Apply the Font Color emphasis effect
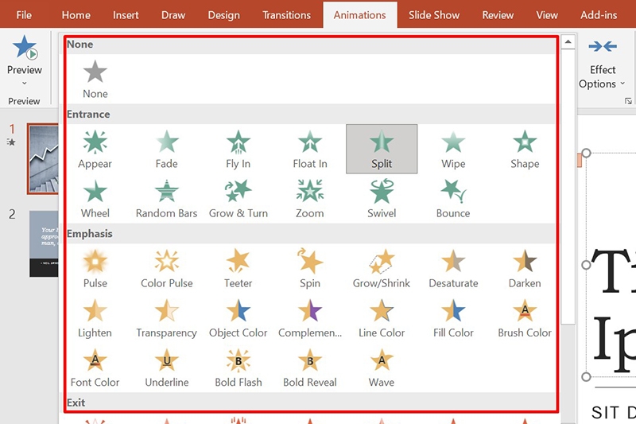This screenshot has width=636, height=424. coord(95,368)
